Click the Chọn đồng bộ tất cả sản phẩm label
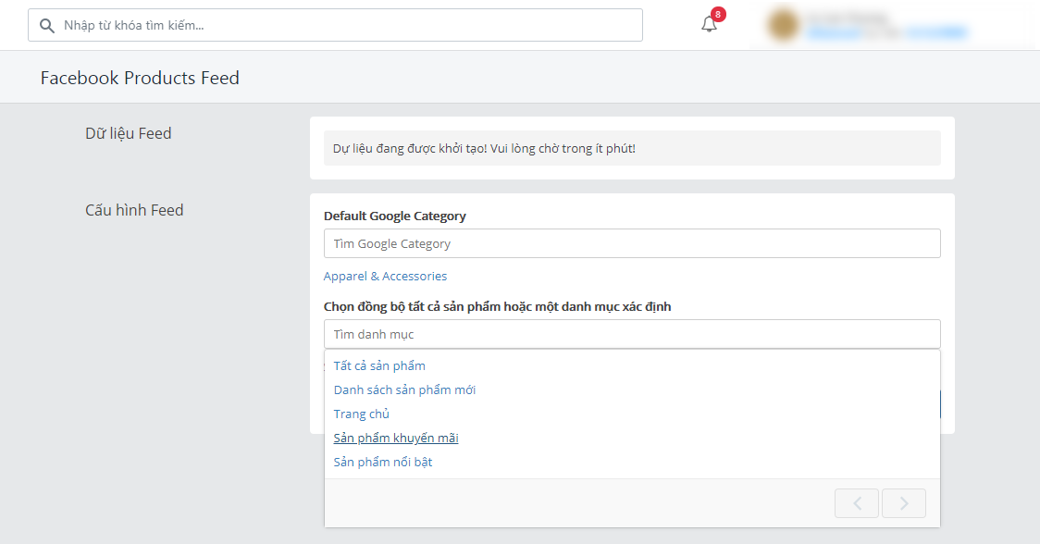 point(498,306)
